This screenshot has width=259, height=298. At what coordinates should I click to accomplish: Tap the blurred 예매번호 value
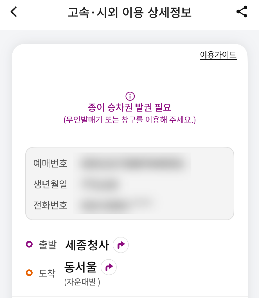132,163
